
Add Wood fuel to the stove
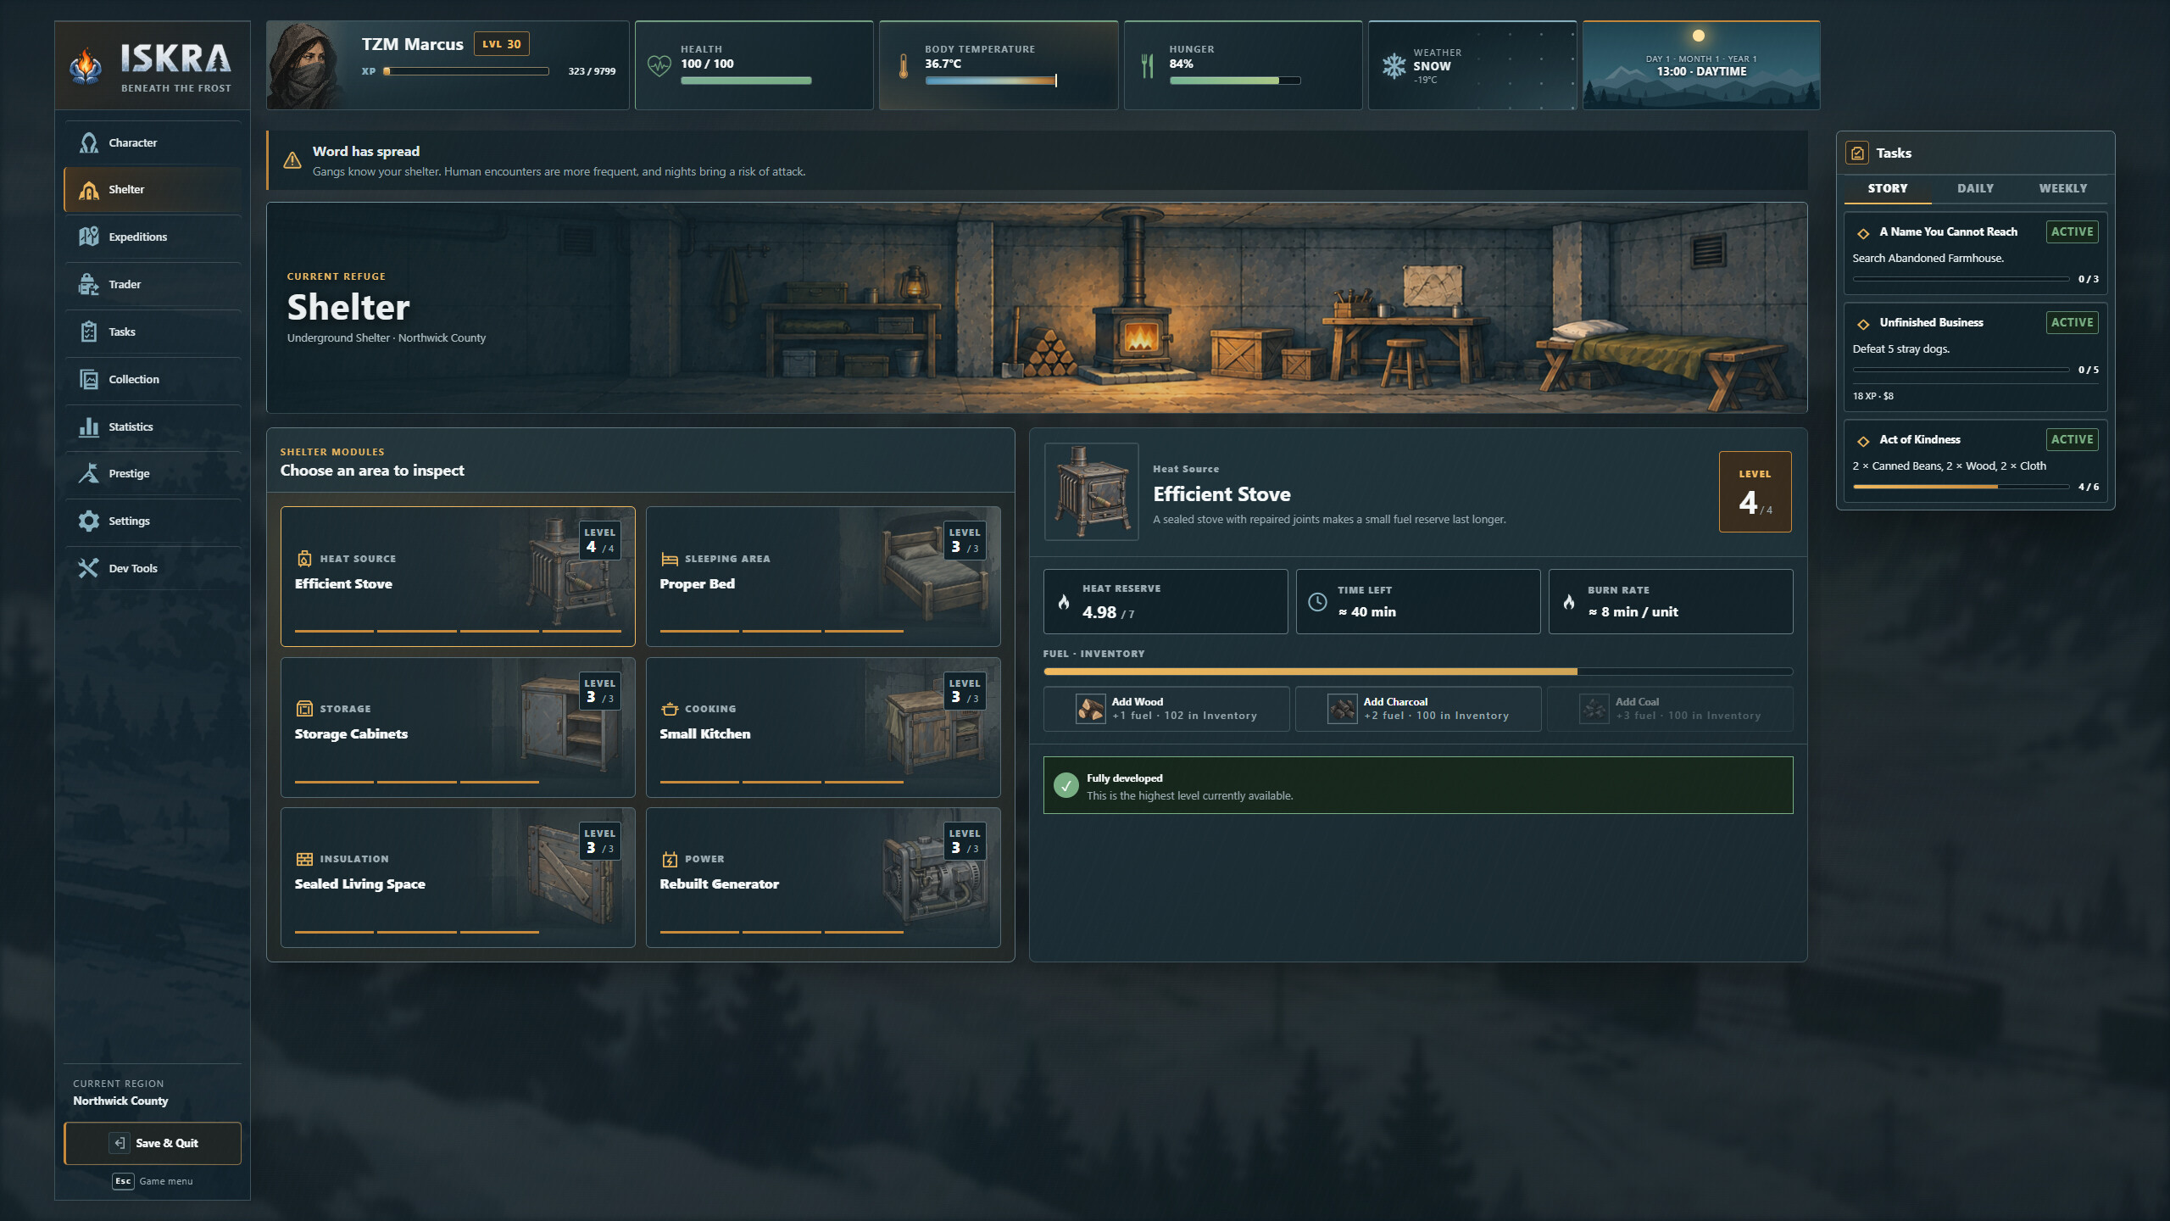[x=1166, y=708]
